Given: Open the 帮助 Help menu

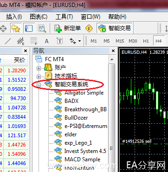Looking at the screenshot, I should pos(117,17).
